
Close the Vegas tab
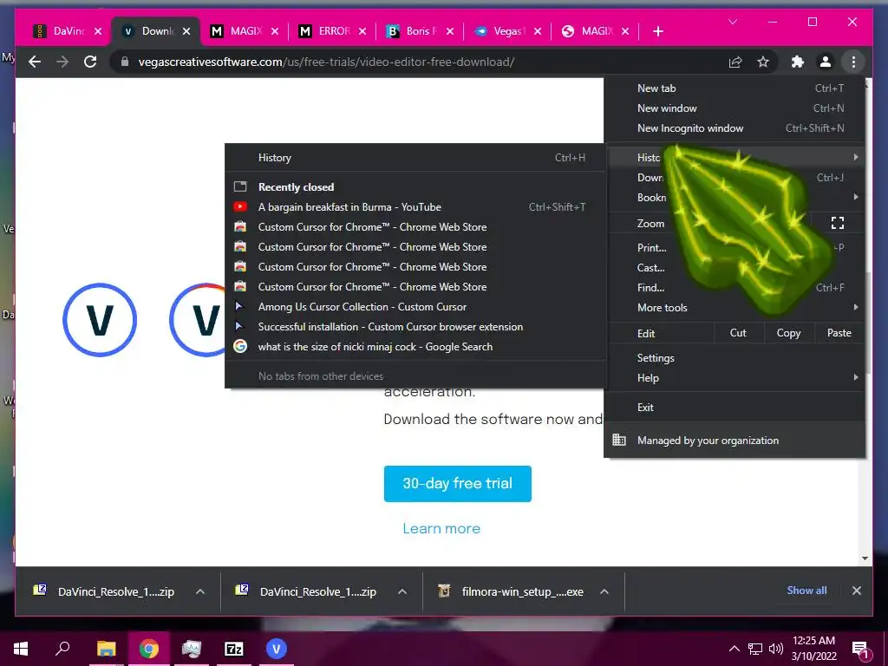(x=538, y=31)
